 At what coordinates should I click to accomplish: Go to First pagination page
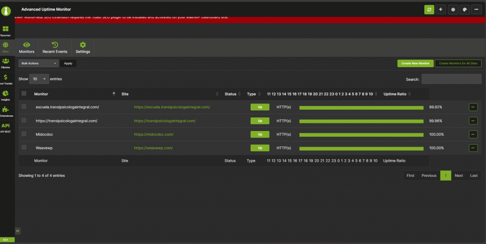(411, 175)
